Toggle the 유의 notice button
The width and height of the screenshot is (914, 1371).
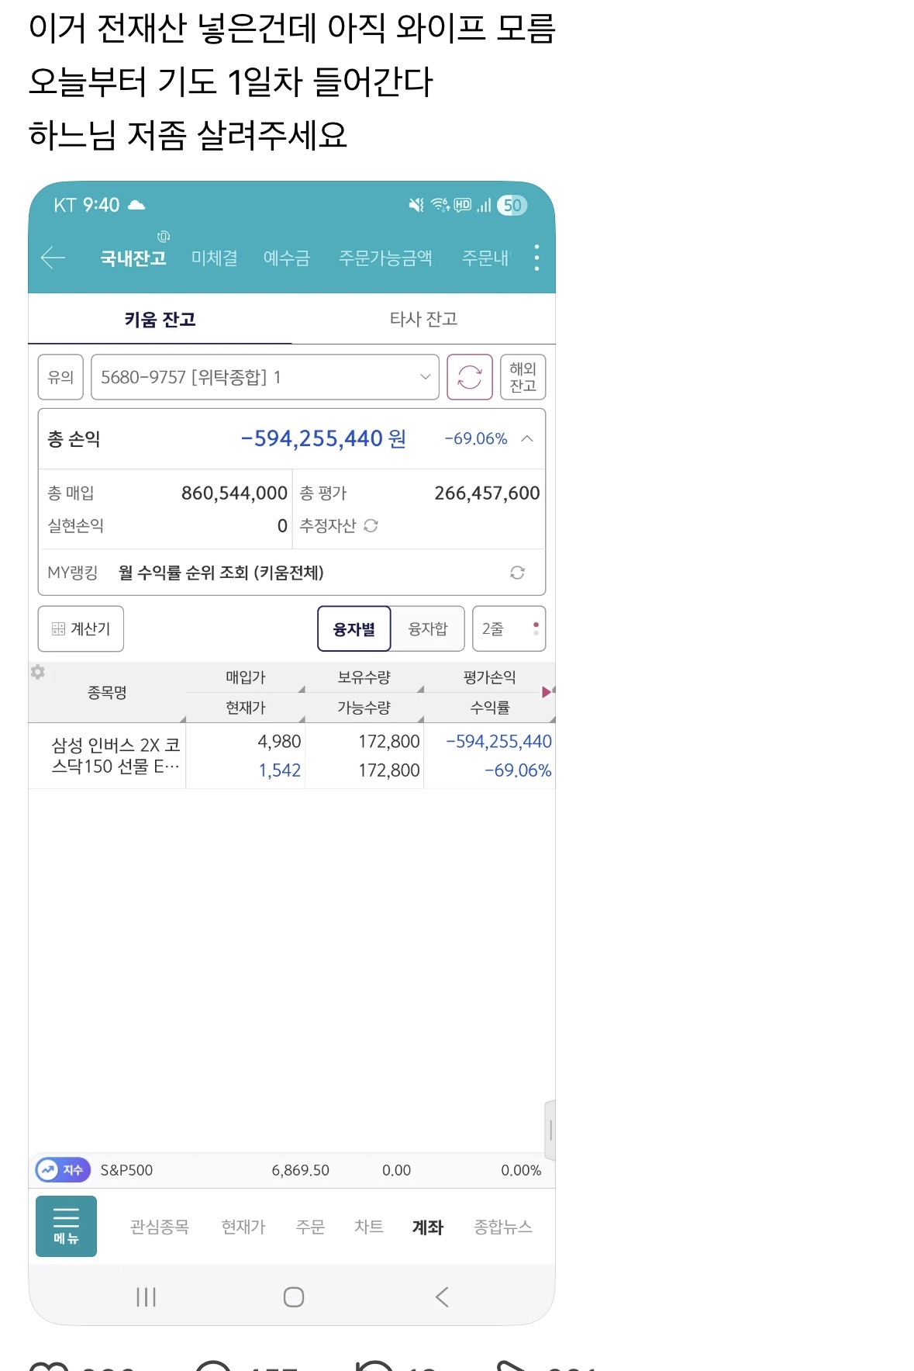click(x=60, y=378)
